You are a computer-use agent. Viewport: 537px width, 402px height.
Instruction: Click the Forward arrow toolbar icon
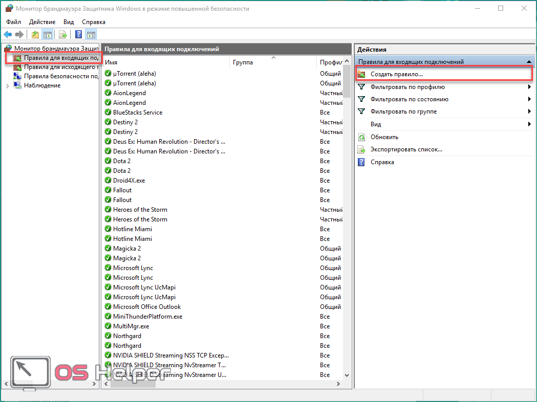(19, 34)
